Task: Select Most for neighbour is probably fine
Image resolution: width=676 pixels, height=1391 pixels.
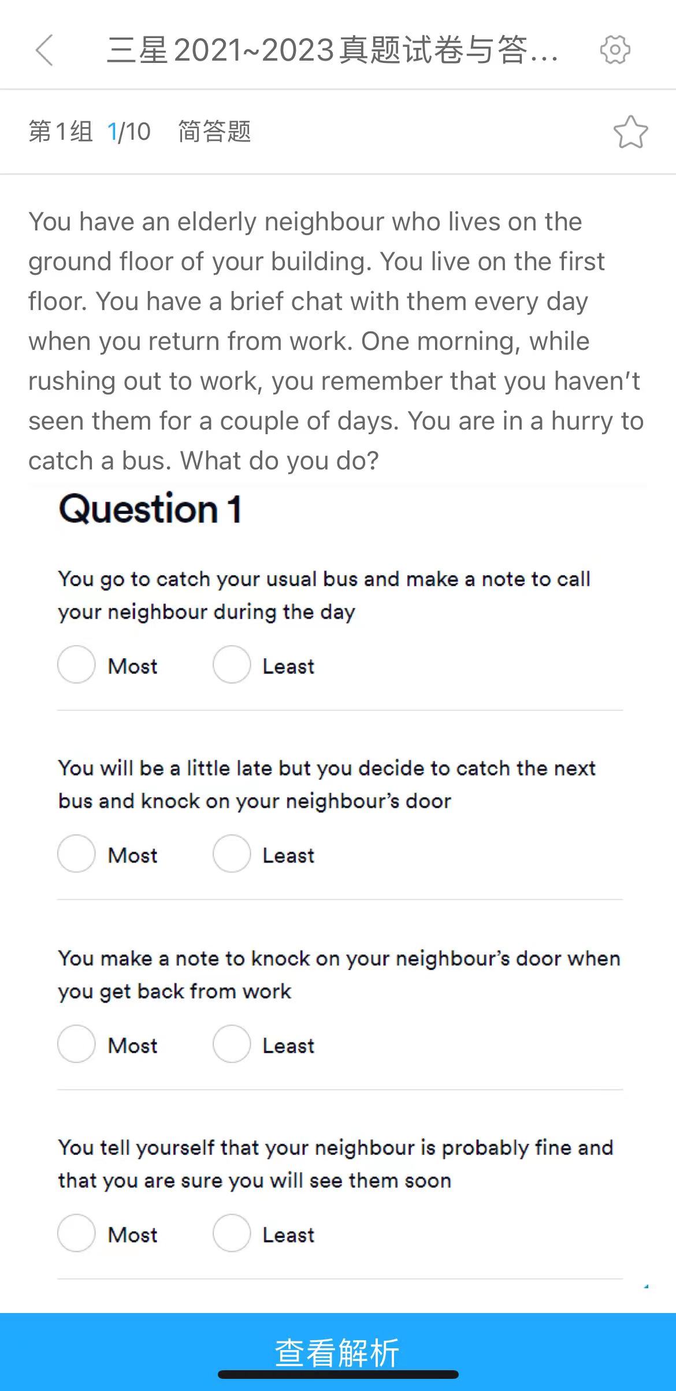Action: point(76,1233)
